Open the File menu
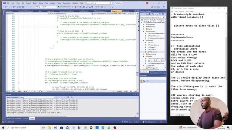The width and height of the screenshot is (232, 130). pos(8,3)
